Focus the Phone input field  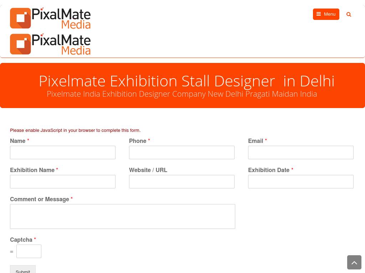click(182, 152)
